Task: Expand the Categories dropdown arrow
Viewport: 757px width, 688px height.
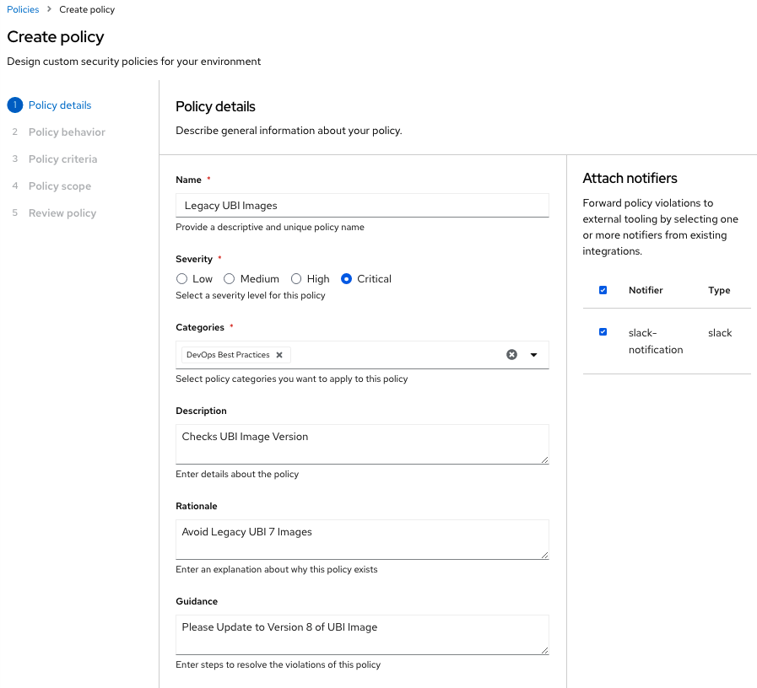Action: pos(533,355)
